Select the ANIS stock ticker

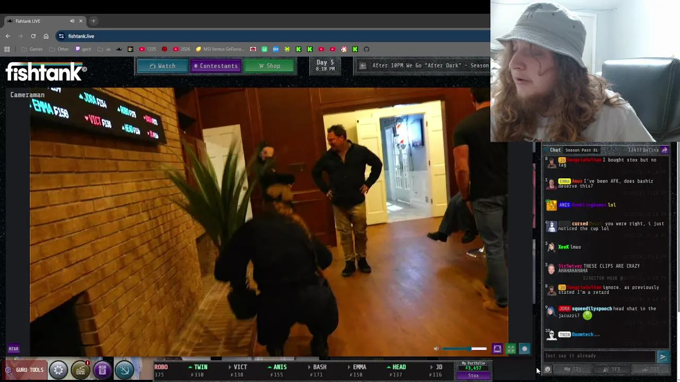(x=277, y=370)
